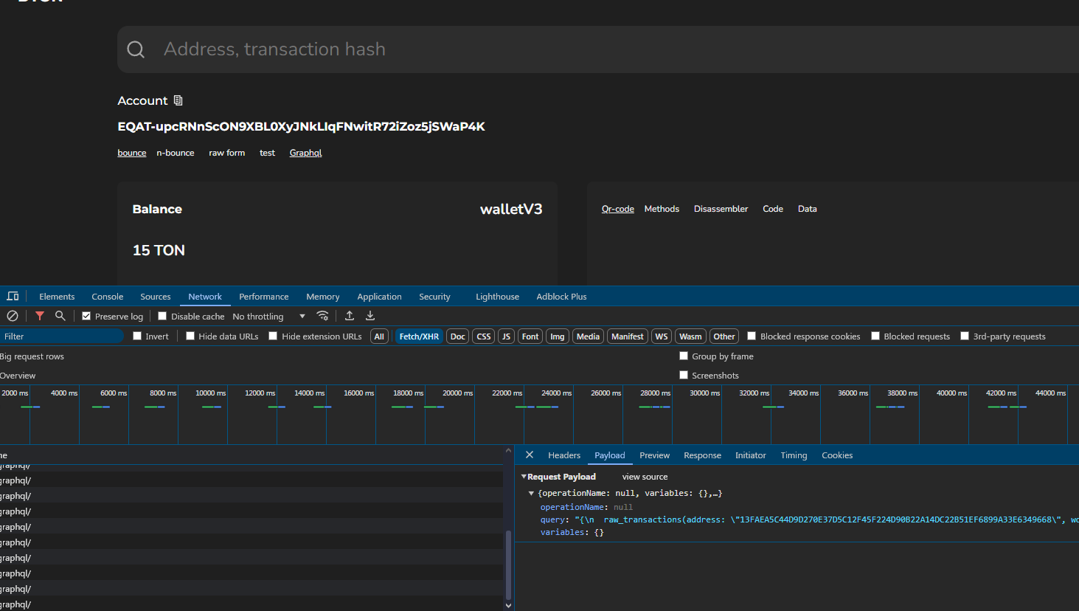
Task: Toggle the device toolbar icon
Action: pyautogui.click(x=13, y=297)
